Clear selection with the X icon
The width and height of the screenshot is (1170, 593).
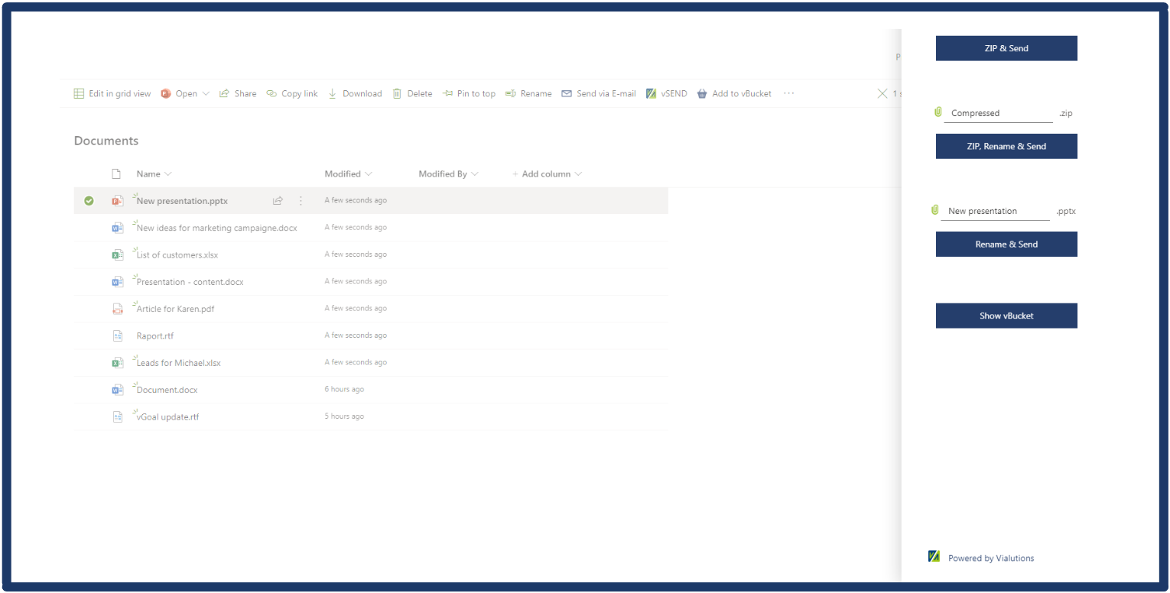pos(882,94)
